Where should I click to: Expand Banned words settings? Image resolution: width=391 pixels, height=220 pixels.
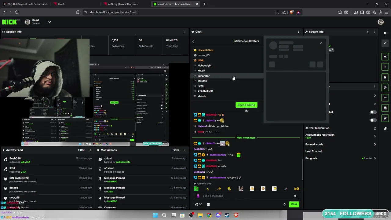coord(341,144)
